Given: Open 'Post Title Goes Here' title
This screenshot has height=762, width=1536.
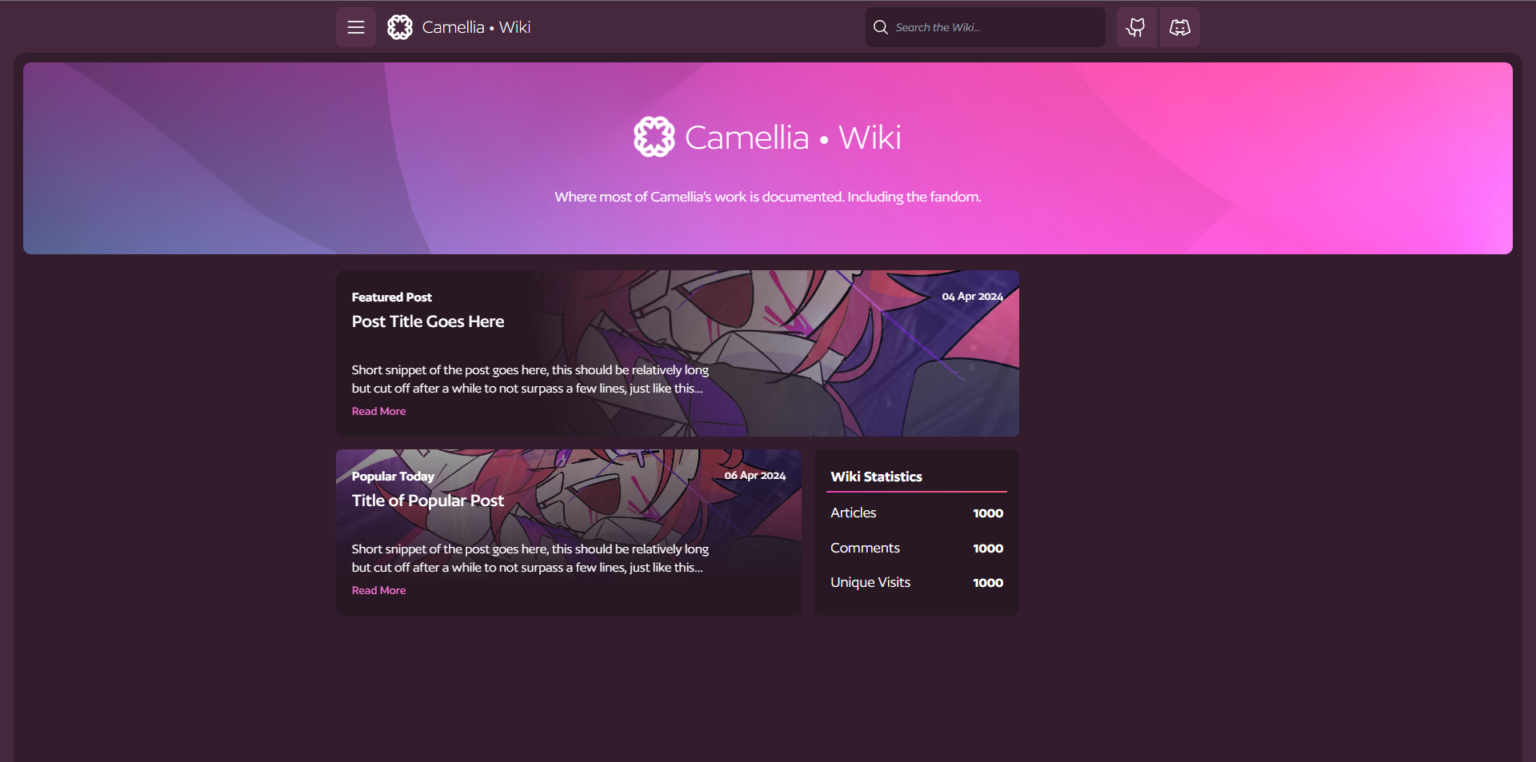Looking at the screenshot, I should (x=428, y=321).
